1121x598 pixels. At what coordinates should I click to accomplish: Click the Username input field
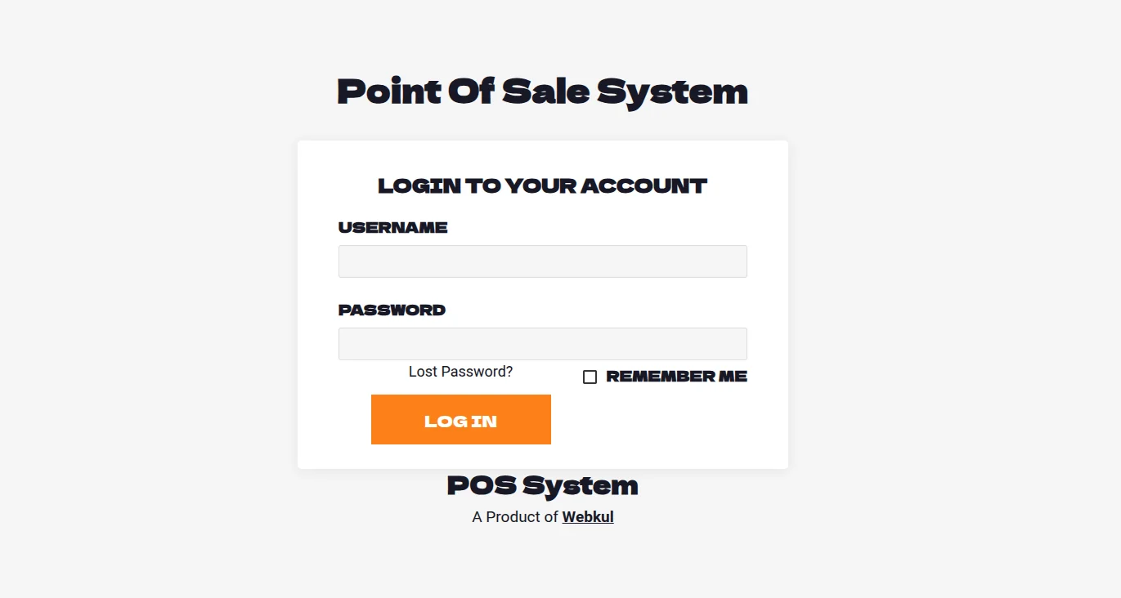tap(542, 261)
